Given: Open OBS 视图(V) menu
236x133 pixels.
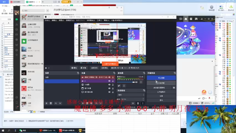Looking at the screenshot, I should point(61,20).
